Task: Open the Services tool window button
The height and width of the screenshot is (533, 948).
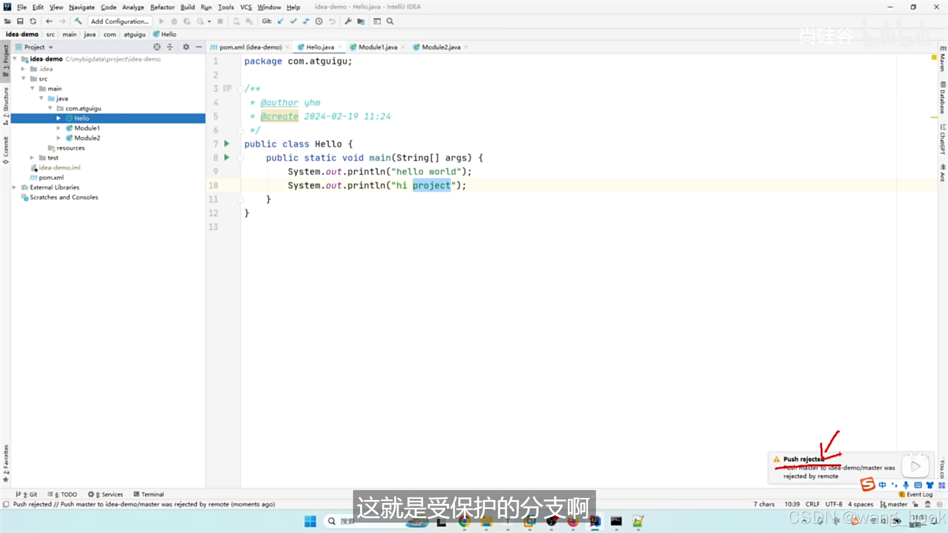Action: 105,494
